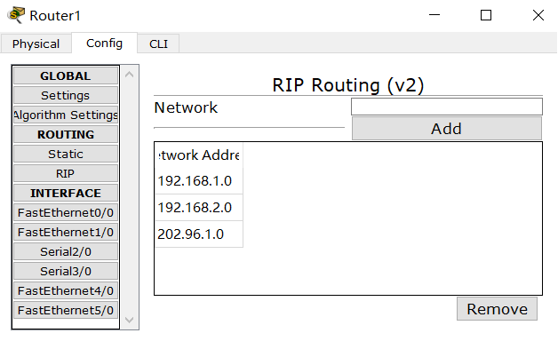This screenshot has height=349, width=558.
Task: Switch to the Physical tab
Action: pos(36,44)
